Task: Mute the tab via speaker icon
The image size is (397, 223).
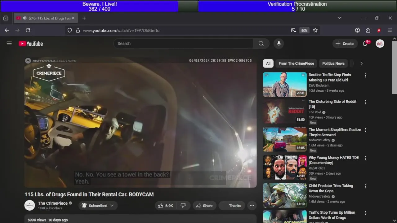Action: click(x=25, y=18)
